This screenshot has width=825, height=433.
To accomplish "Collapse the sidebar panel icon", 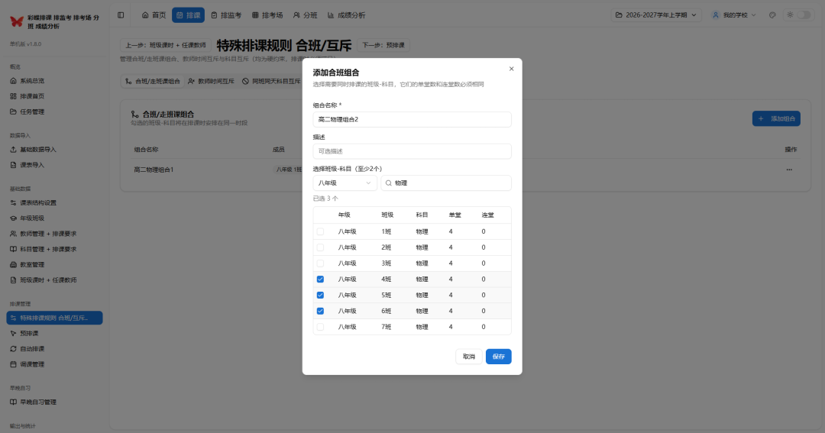I will pos(121,15).
